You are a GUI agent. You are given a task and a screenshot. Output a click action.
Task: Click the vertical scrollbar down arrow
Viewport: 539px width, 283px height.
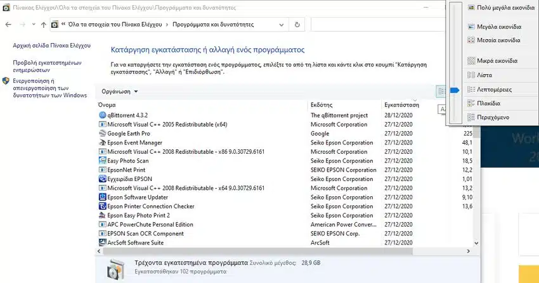pyautogui.click(x=476, y=243)
